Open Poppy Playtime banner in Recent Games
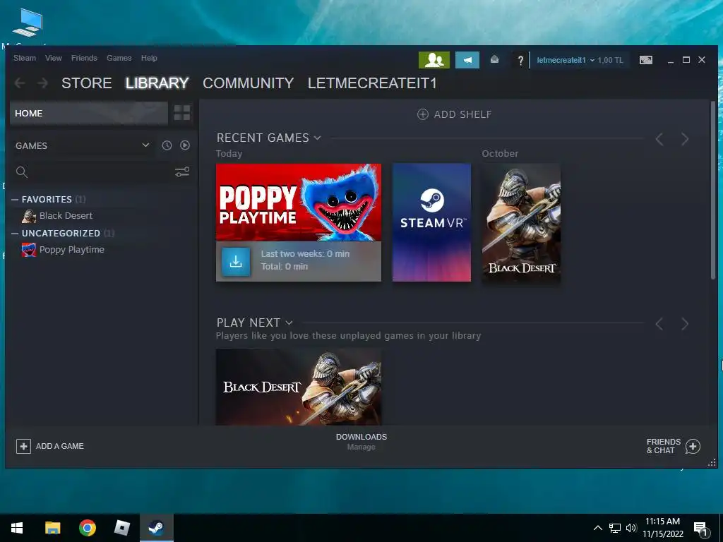Viewport: 723px width, 542px height. (x=299, y=203)
